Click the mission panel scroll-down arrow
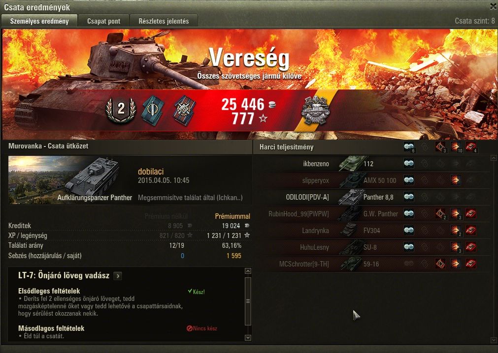The image size is (498, 353). 248,338
